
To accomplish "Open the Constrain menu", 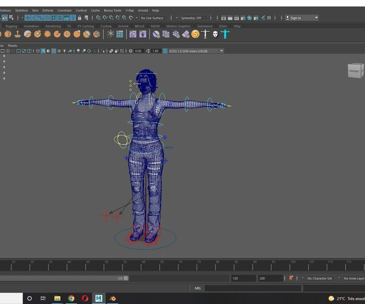I will (64, 10).
